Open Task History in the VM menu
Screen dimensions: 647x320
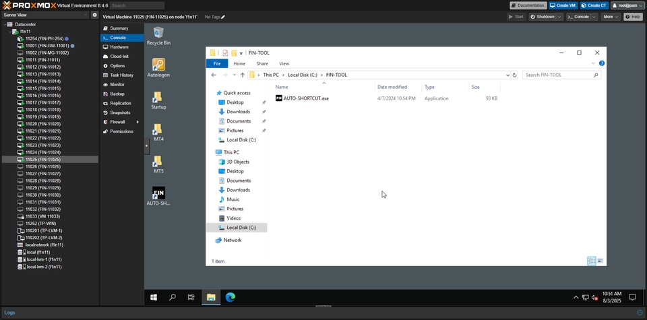tap(122, 75)
